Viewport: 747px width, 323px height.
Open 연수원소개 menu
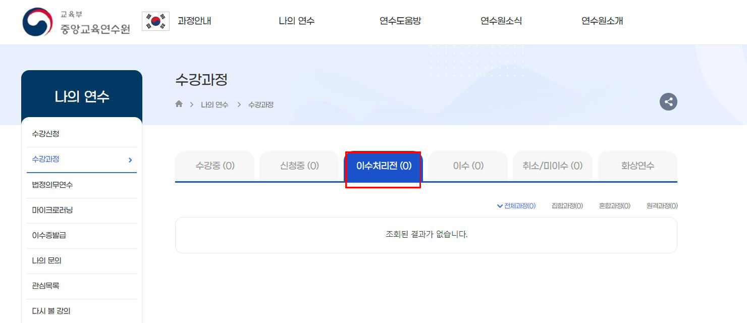click(x=602, y=21)
